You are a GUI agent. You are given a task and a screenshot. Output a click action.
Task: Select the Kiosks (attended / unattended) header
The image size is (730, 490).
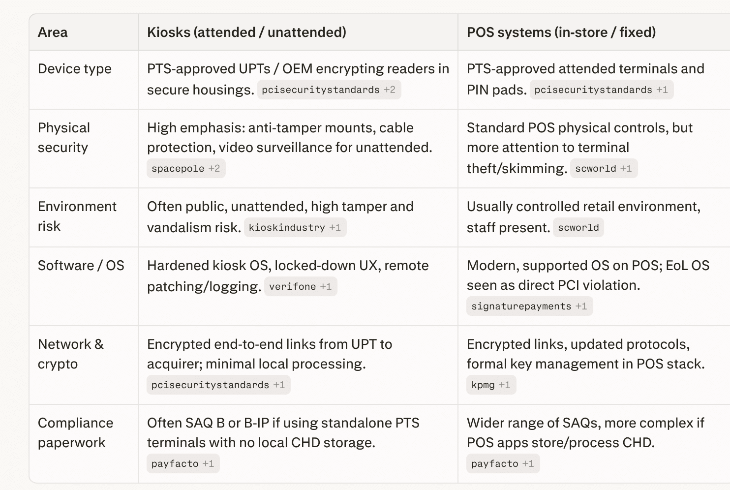pos(246,32)
